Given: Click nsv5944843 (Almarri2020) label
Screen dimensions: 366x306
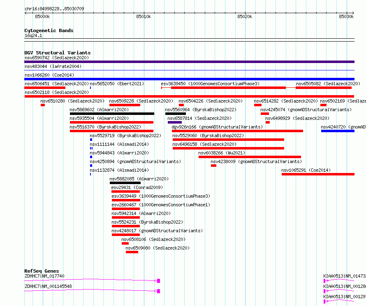Looking at the screenshot, I should (x=119, y=153).
